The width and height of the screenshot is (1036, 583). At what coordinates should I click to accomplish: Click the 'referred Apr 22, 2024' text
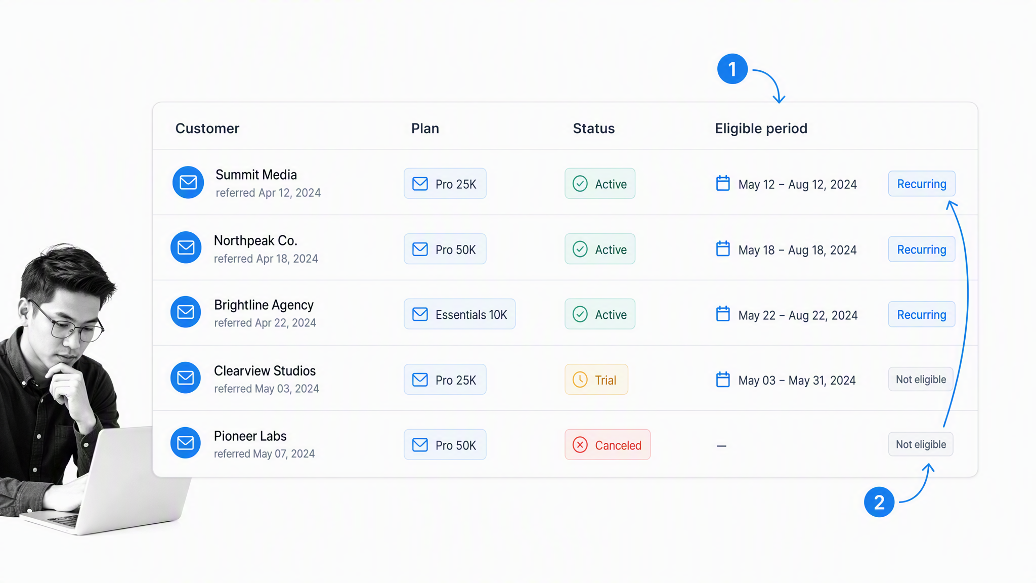(265, 323)
